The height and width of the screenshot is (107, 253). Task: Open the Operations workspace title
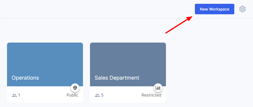point(25,78)
